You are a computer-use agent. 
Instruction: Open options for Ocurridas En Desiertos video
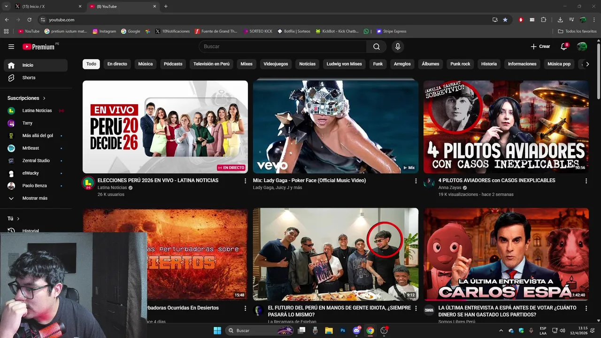click(245, 308)
